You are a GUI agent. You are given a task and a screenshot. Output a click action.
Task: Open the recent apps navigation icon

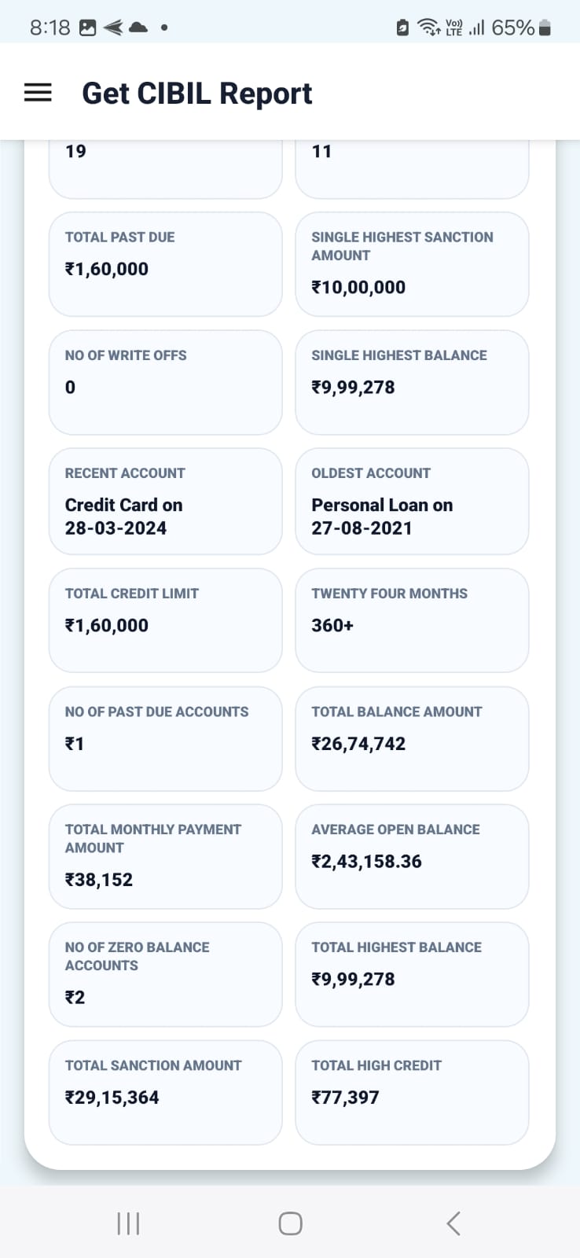(127, 1223)
